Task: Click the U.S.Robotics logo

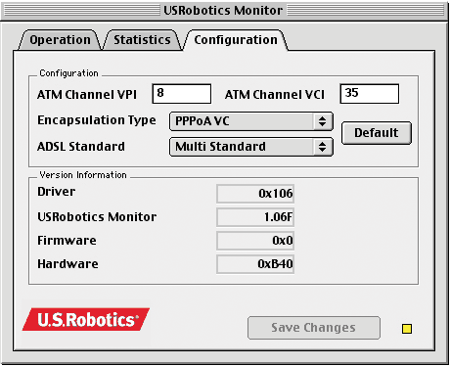Action: tap(86, 319)
